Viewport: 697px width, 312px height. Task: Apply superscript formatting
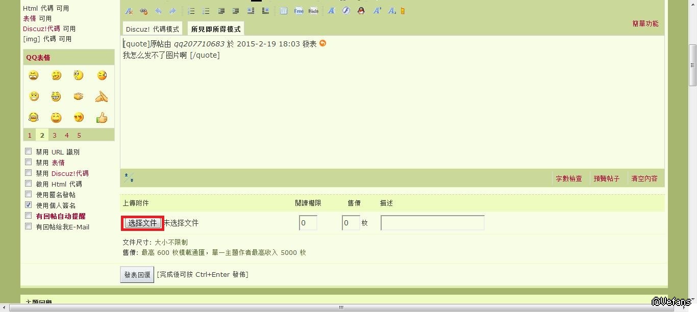tap(377, 11)
